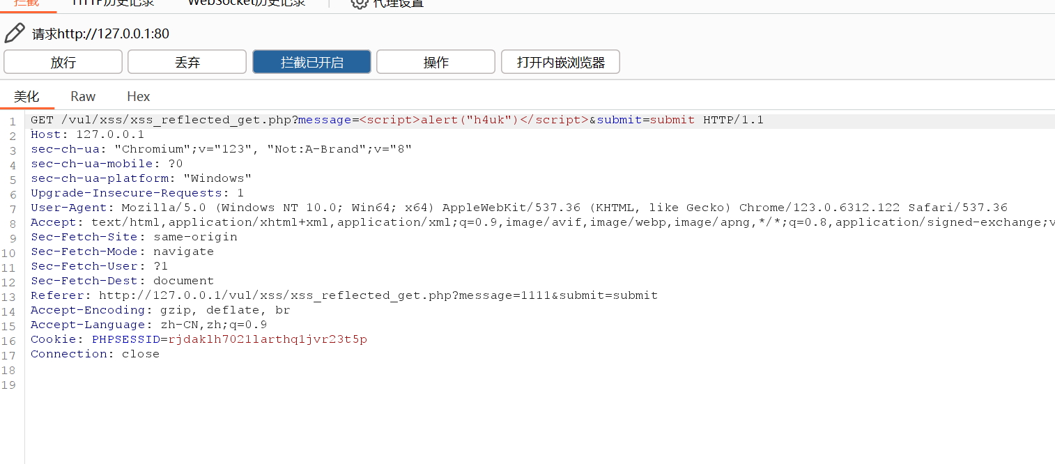Click the Accept-Language zh-CN line
This screenshot has height=464, width=1055.
pyautogui.click(x=148, y=325)
